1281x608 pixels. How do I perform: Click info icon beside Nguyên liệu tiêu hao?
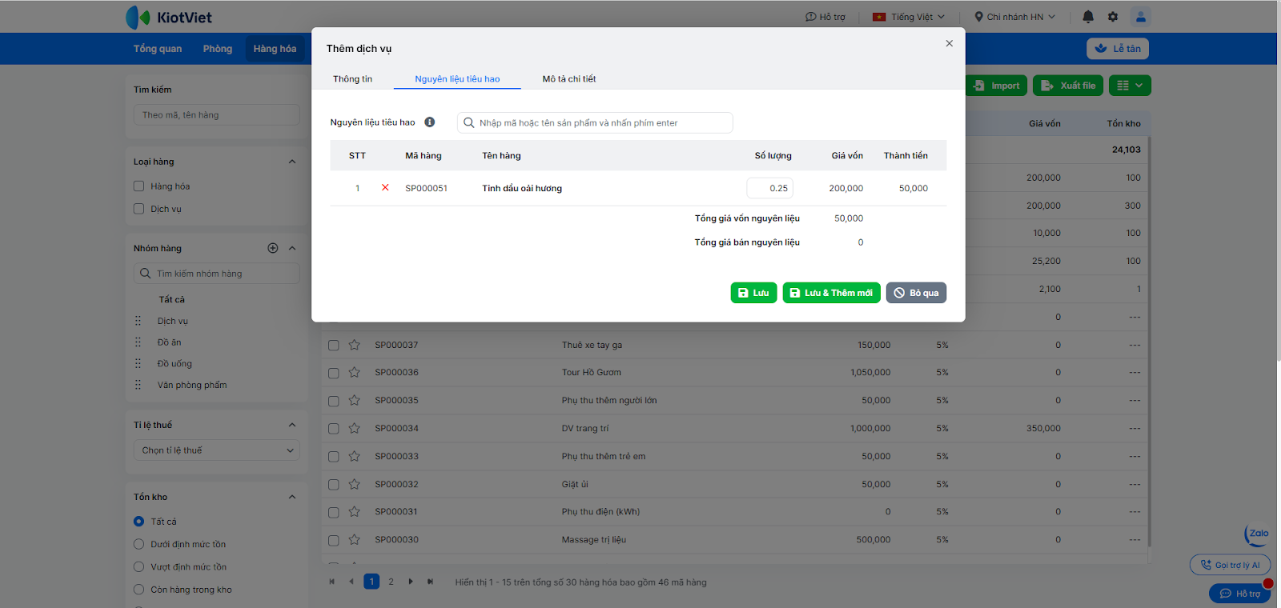tap(430, 122)
